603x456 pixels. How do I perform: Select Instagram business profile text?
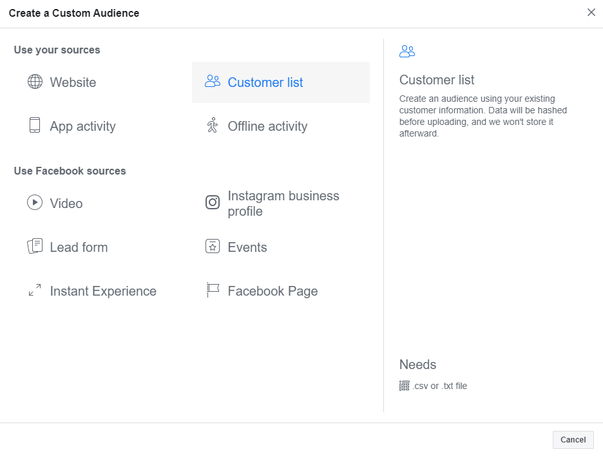coord(283,204)
